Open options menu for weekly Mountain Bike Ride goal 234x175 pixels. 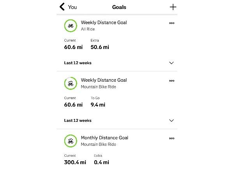coord(172,80)
